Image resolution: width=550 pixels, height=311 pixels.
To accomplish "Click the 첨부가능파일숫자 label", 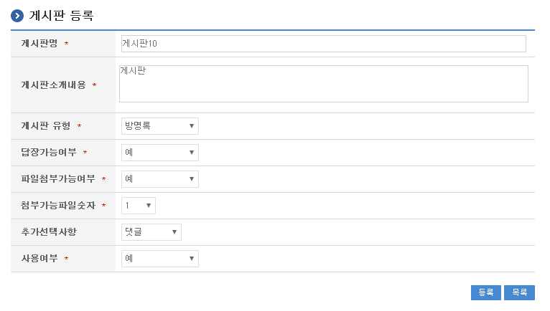I will 58,206.
